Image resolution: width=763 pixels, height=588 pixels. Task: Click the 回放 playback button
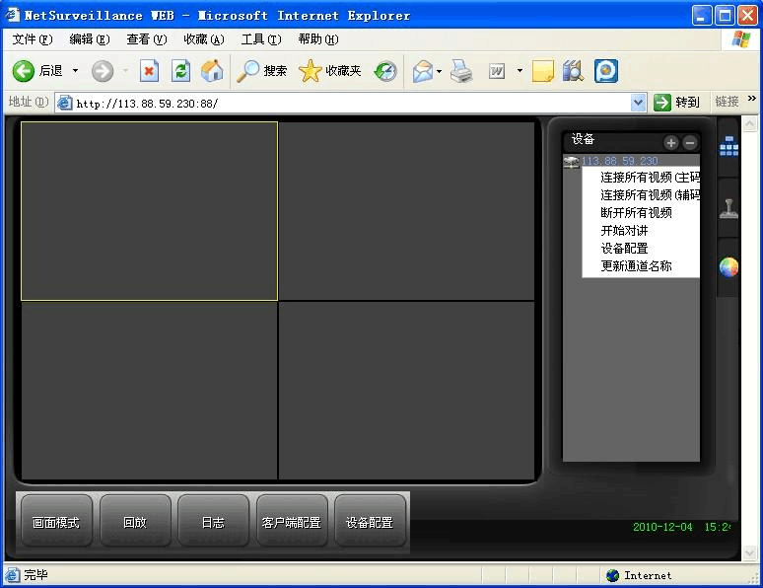[x=135, y=522]
